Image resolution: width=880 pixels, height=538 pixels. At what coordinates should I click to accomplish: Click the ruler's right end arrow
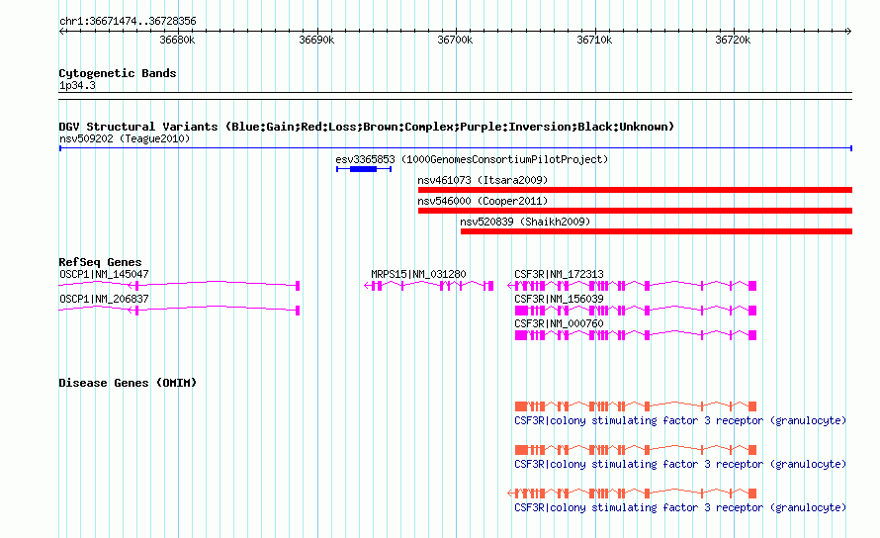point(848,31)
